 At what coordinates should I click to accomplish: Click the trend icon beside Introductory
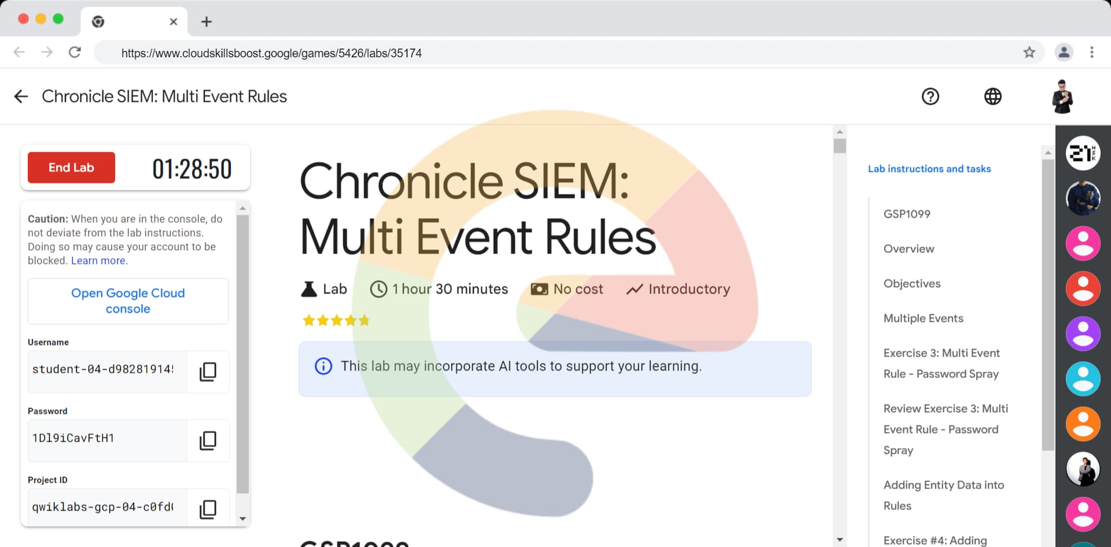pos(635,289)
